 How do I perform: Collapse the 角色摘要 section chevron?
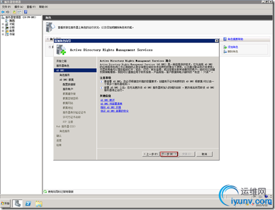pyautogui.click(x=47, y=39)
